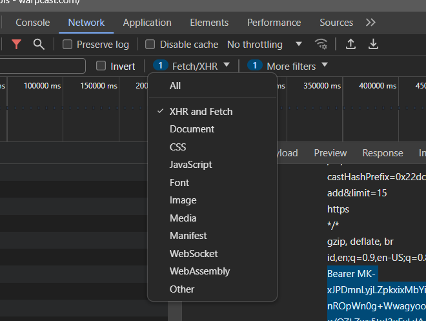426x321 pixels.
Task: Choose WebSocket in the filter menu
Action: [x=212, y=254]
